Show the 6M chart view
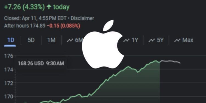This screenshot has width=206, height=103. click(79, 40)
